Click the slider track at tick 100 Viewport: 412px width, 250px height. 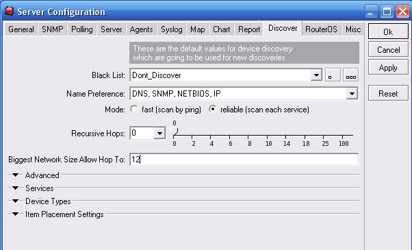pos(342,136)
